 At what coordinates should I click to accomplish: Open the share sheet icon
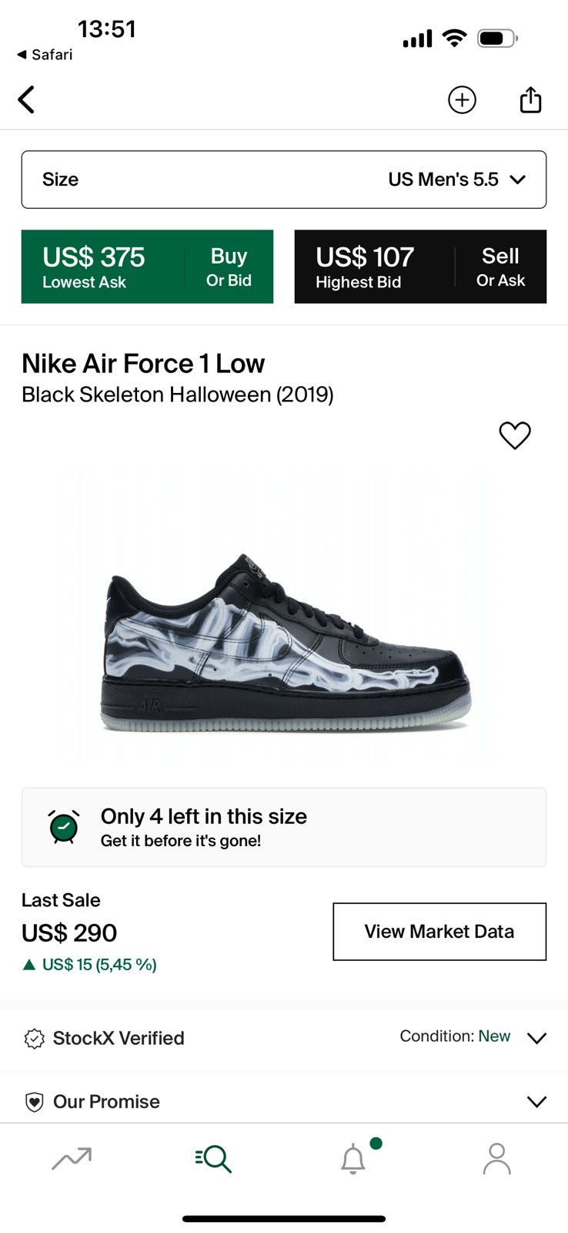(530, 99)
